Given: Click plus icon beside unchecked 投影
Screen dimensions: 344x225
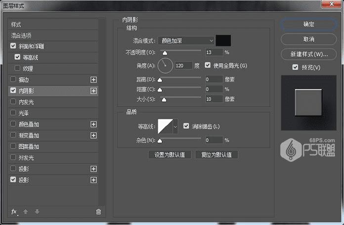Looking at the screenshot, I should 93,169.
